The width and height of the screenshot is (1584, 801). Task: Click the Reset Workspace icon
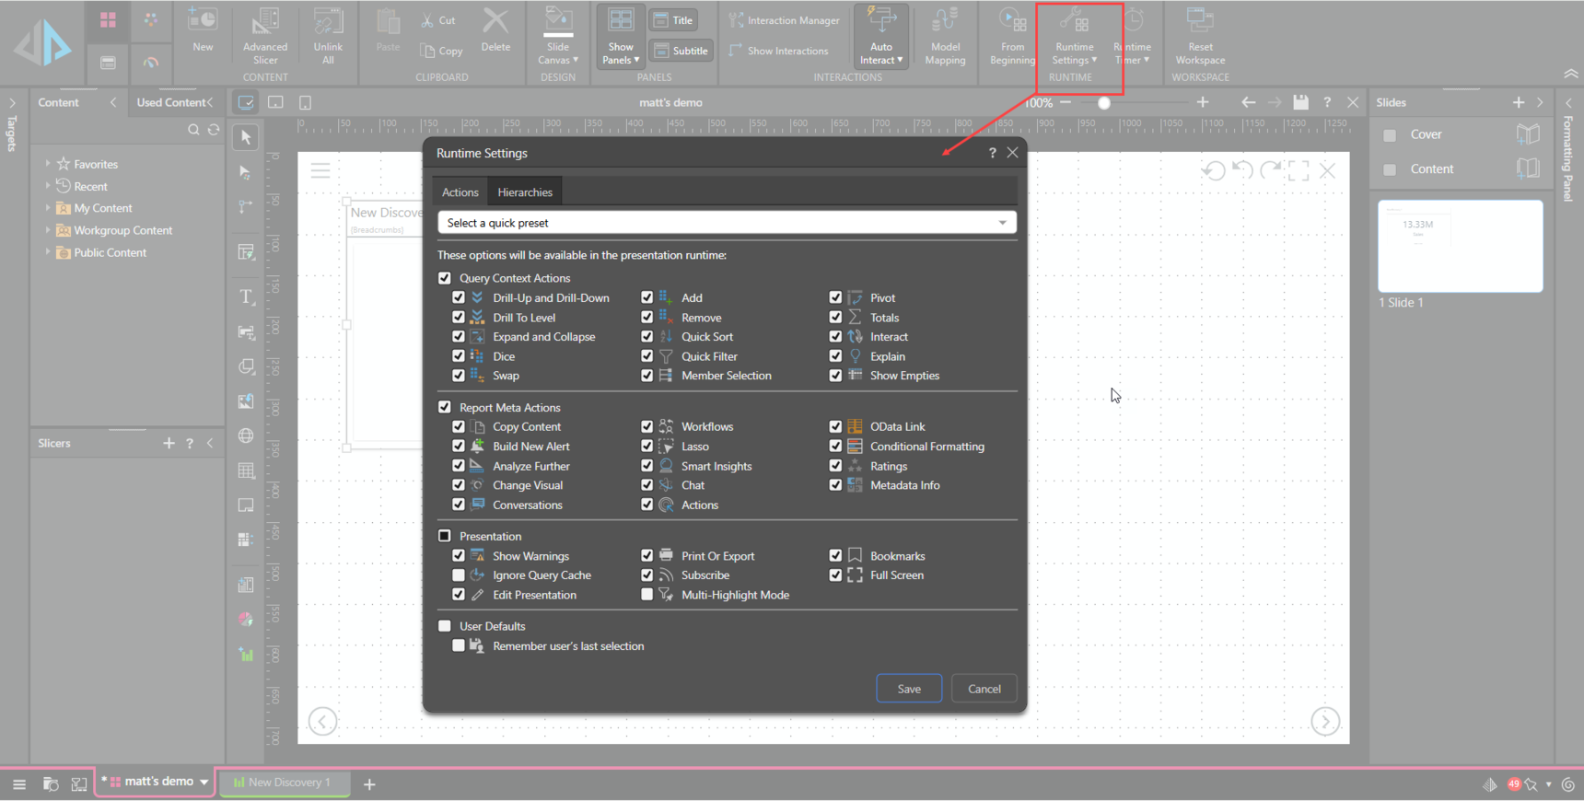click(x=1200, y=36)
